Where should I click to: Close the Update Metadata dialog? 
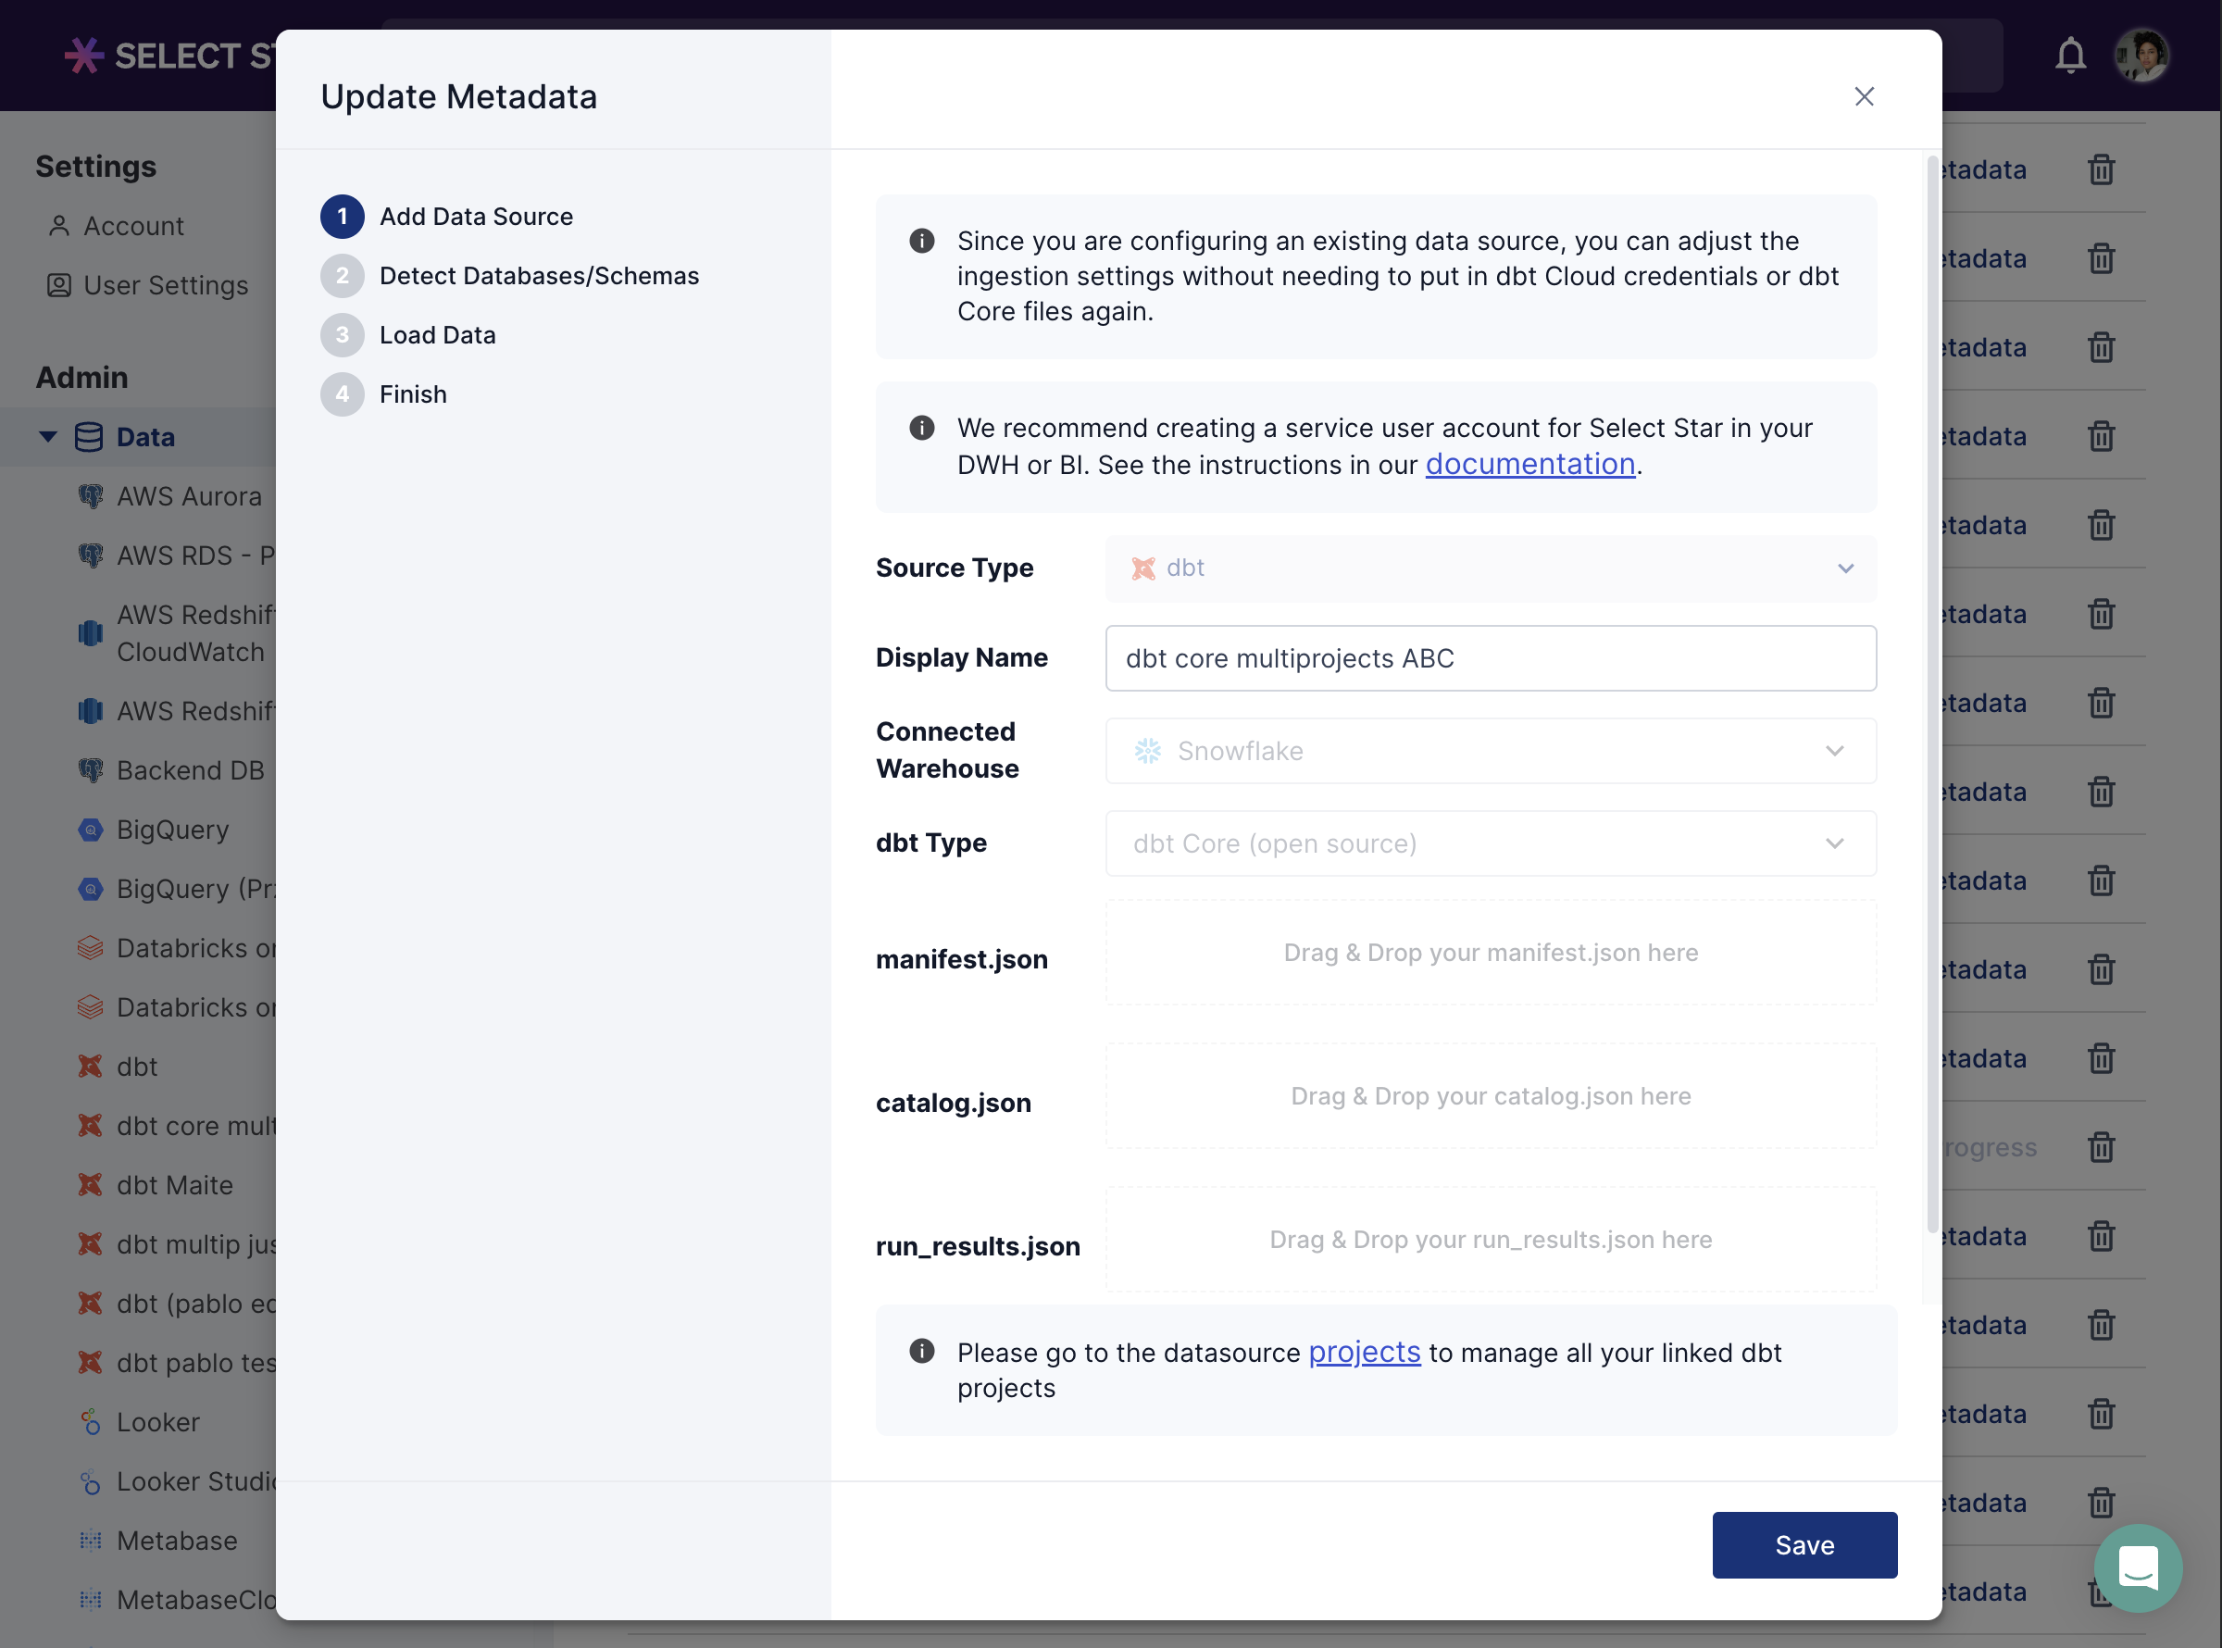pyautogui.click(x=1863, y=97)
